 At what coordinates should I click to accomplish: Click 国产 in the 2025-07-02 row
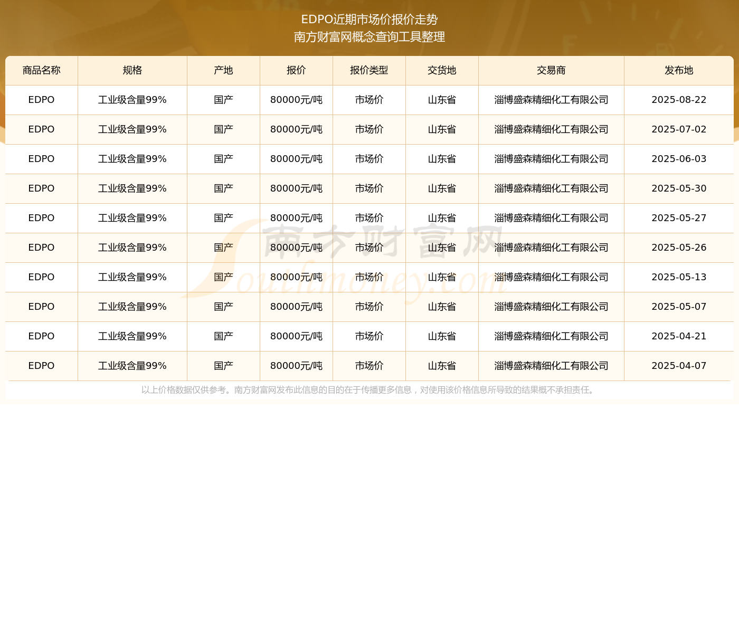(224, 129)
